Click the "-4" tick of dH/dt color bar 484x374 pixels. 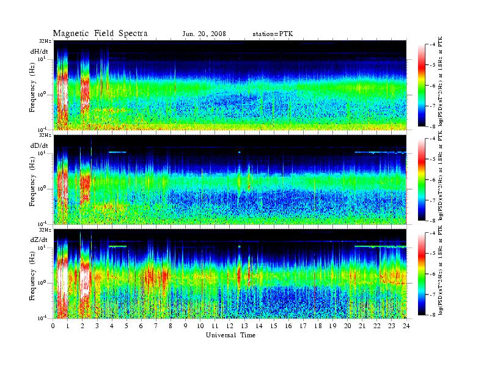point(433,45)
